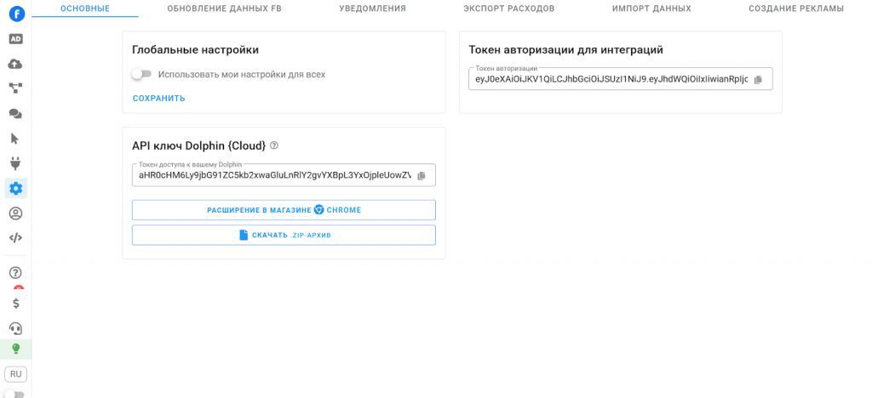Click the help icon beside API ключ Dolphin
Screen dimensions: 872x398
[274, 145]
